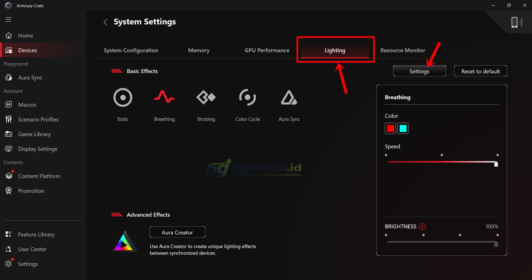Switch to the Memory tab

click(x=199, y=50)
